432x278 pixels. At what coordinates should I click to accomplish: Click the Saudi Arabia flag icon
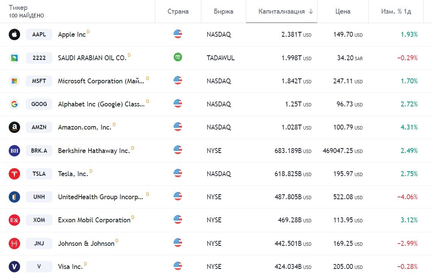pos(178,57)
